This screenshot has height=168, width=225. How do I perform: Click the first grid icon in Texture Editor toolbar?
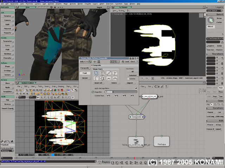(17, 90)
